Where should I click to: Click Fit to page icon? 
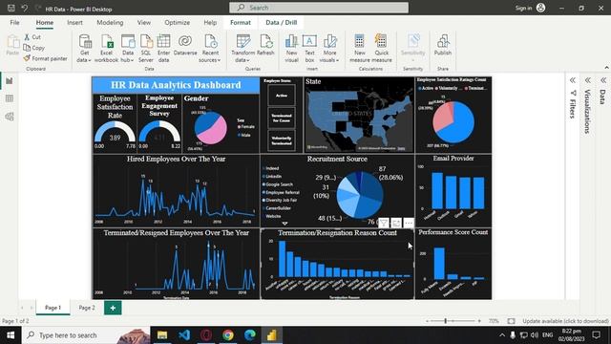[x=511, y=321]
